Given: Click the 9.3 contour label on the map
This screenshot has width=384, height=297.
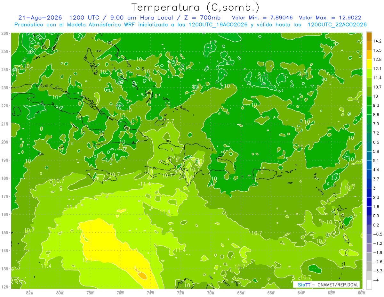Looking at the screenshot, I should (261, 74).
